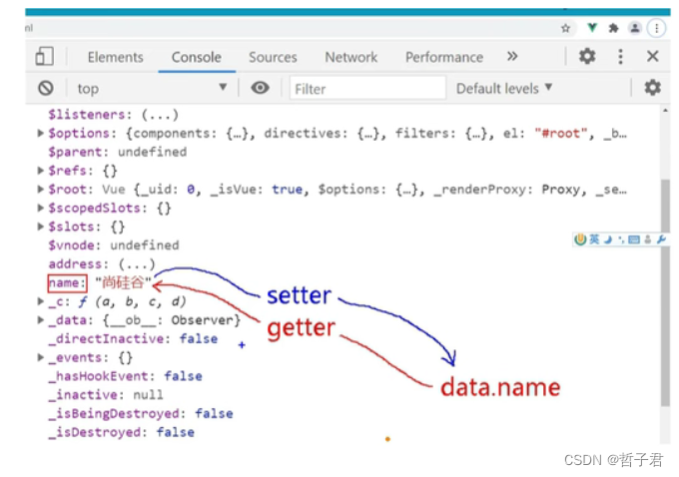Open console settings gear icon
Image resolution: width=679 pixels, height=477 pixels.
coord(653,88)
